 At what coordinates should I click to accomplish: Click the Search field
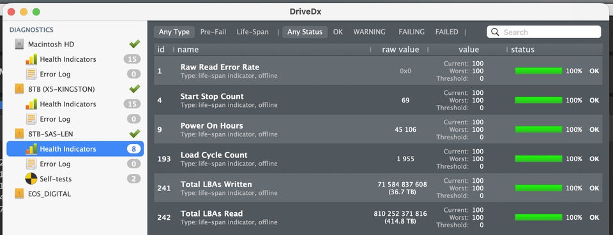coord(544,32)
